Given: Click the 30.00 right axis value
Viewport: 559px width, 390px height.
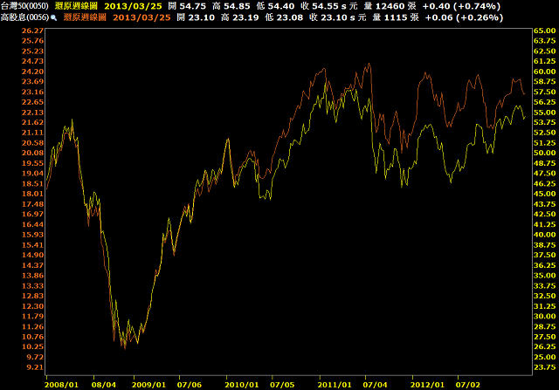Looking at the screenshot, I should click(x=545, y=316).
